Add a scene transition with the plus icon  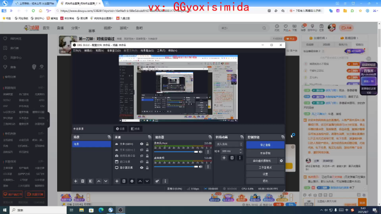point(224,158)
